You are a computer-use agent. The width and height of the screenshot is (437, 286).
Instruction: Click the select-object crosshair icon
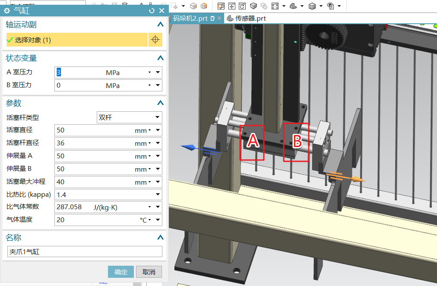(x=155, y=40)
